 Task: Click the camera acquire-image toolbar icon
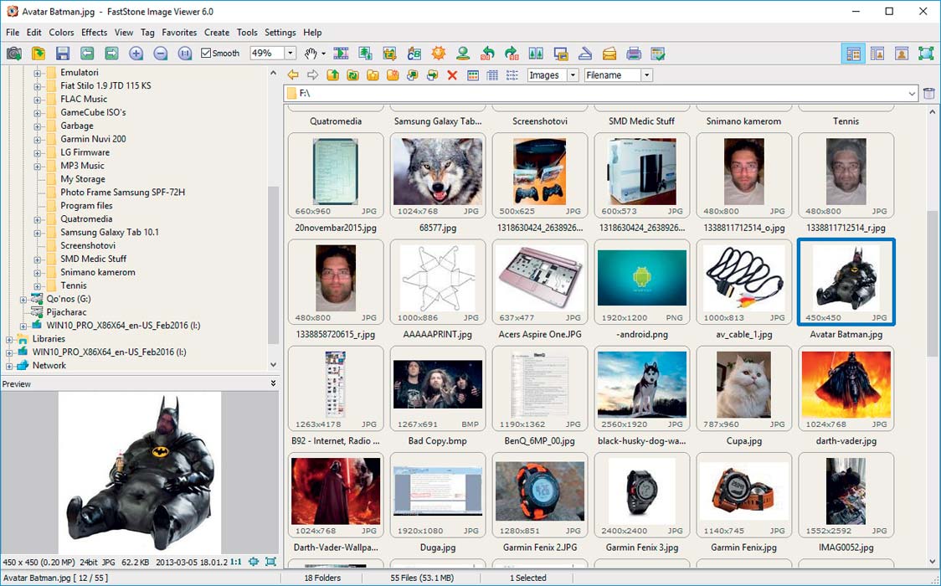pos(13,54)
